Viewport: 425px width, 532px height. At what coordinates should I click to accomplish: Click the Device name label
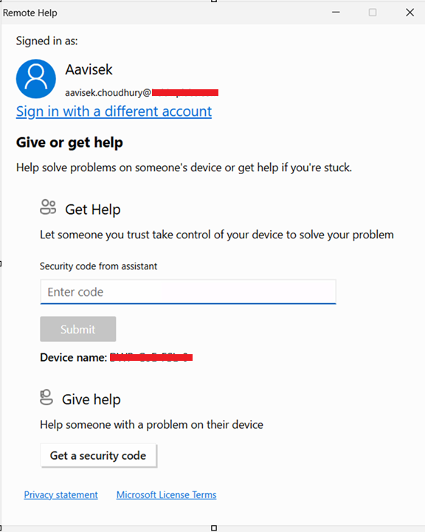(74, 357)
